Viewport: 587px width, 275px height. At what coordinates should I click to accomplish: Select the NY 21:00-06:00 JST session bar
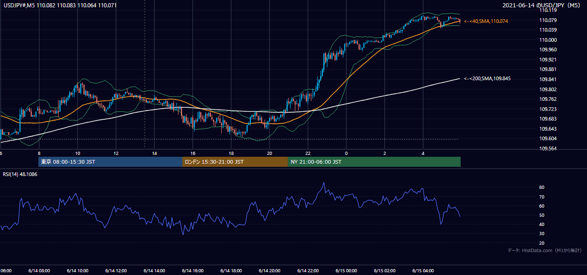pyautogui.click(x=374, y=162)
